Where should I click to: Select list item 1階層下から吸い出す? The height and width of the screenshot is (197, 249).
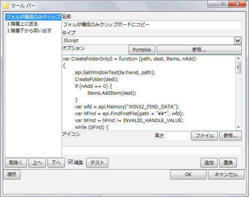tap(33, 30)
